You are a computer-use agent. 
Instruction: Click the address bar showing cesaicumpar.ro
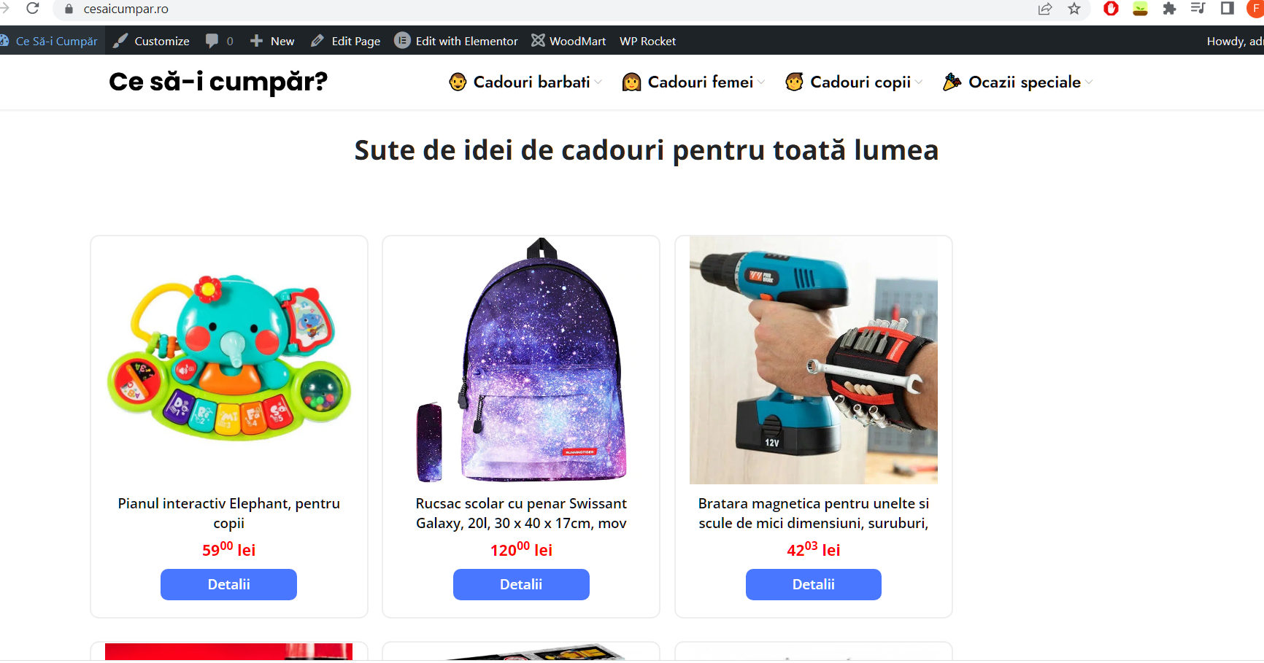pos(540,9)
